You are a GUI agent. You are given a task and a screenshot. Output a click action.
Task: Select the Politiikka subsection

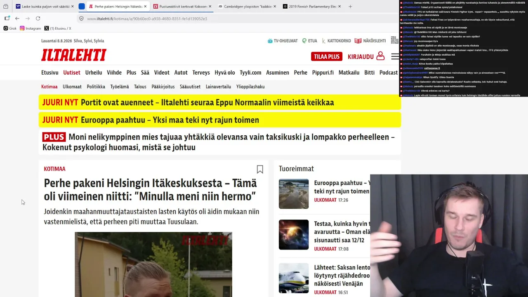tap(96, 87)
